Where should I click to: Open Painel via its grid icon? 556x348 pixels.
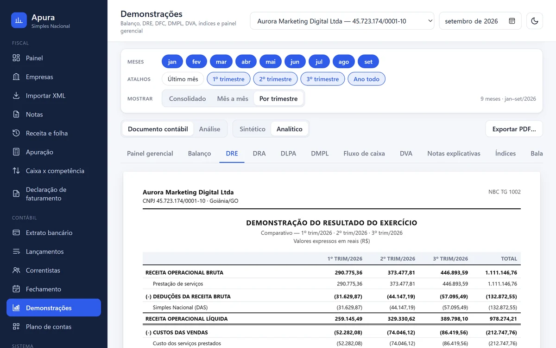[16, 58]
